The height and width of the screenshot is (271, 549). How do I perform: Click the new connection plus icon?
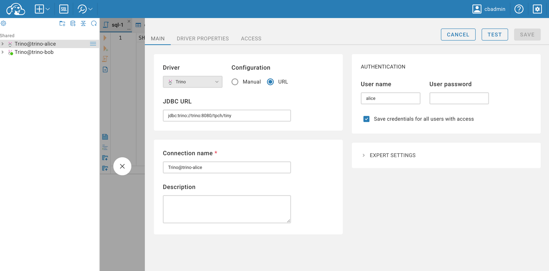coord(39,9)
